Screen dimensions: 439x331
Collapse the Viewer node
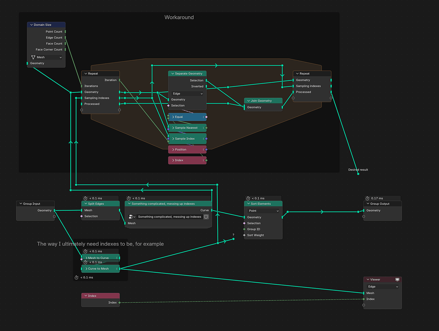coord(368,280)
